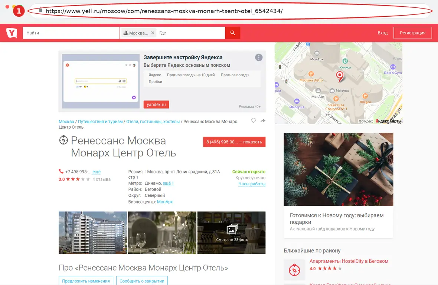Open the Вход login link
Screen dimensions: 438x285
point(382,33)
